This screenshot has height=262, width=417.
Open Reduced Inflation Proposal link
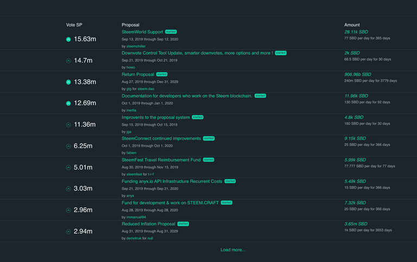point(148,224)
